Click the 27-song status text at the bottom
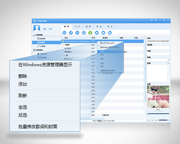Image resolution: width=180 pixels, height=144 pixels. point(103,121)
